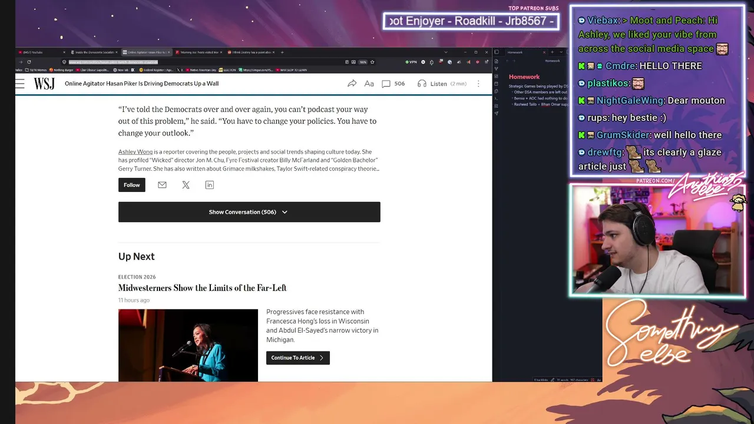The height and width of the screenshot is (424, 754).
Task: Click the WSJ logo
Action: [x=44, y=84]
